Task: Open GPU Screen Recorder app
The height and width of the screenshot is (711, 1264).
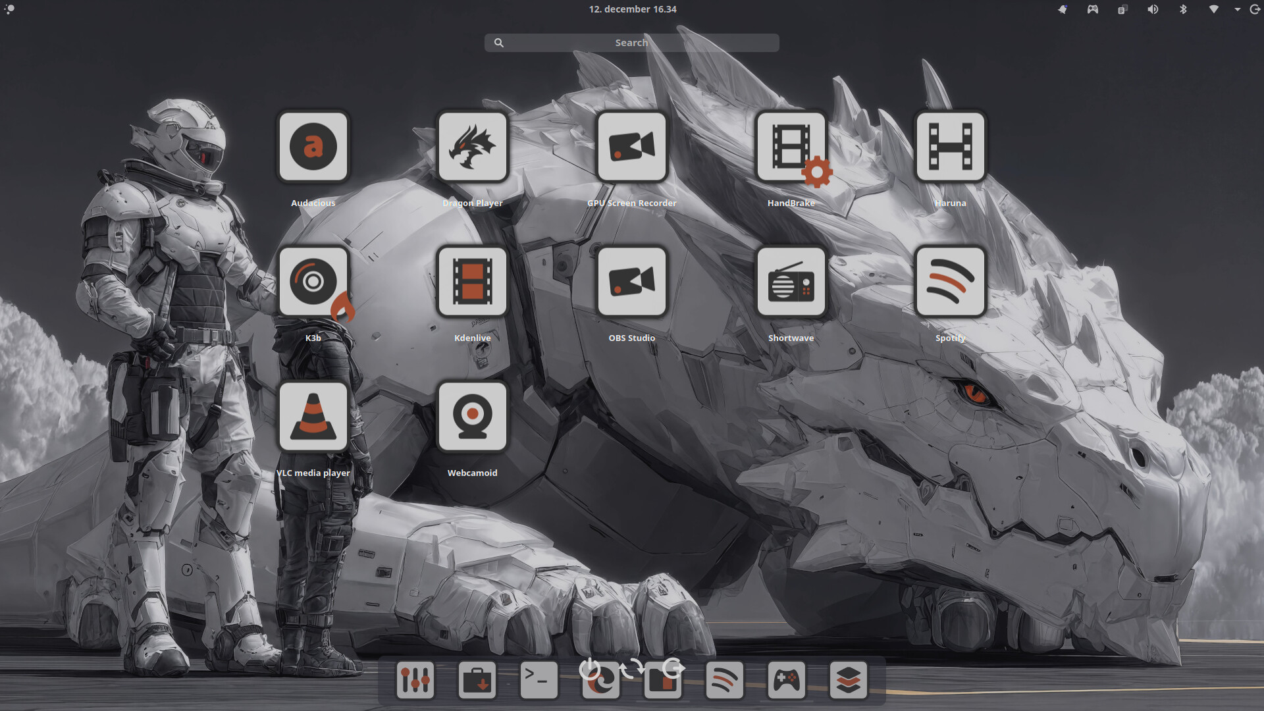Action: click(632, 146)
